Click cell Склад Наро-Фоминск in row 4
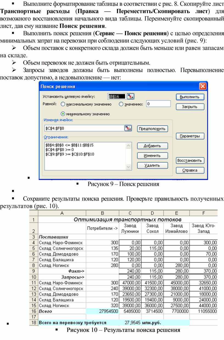224x340 pixels. 62,243
